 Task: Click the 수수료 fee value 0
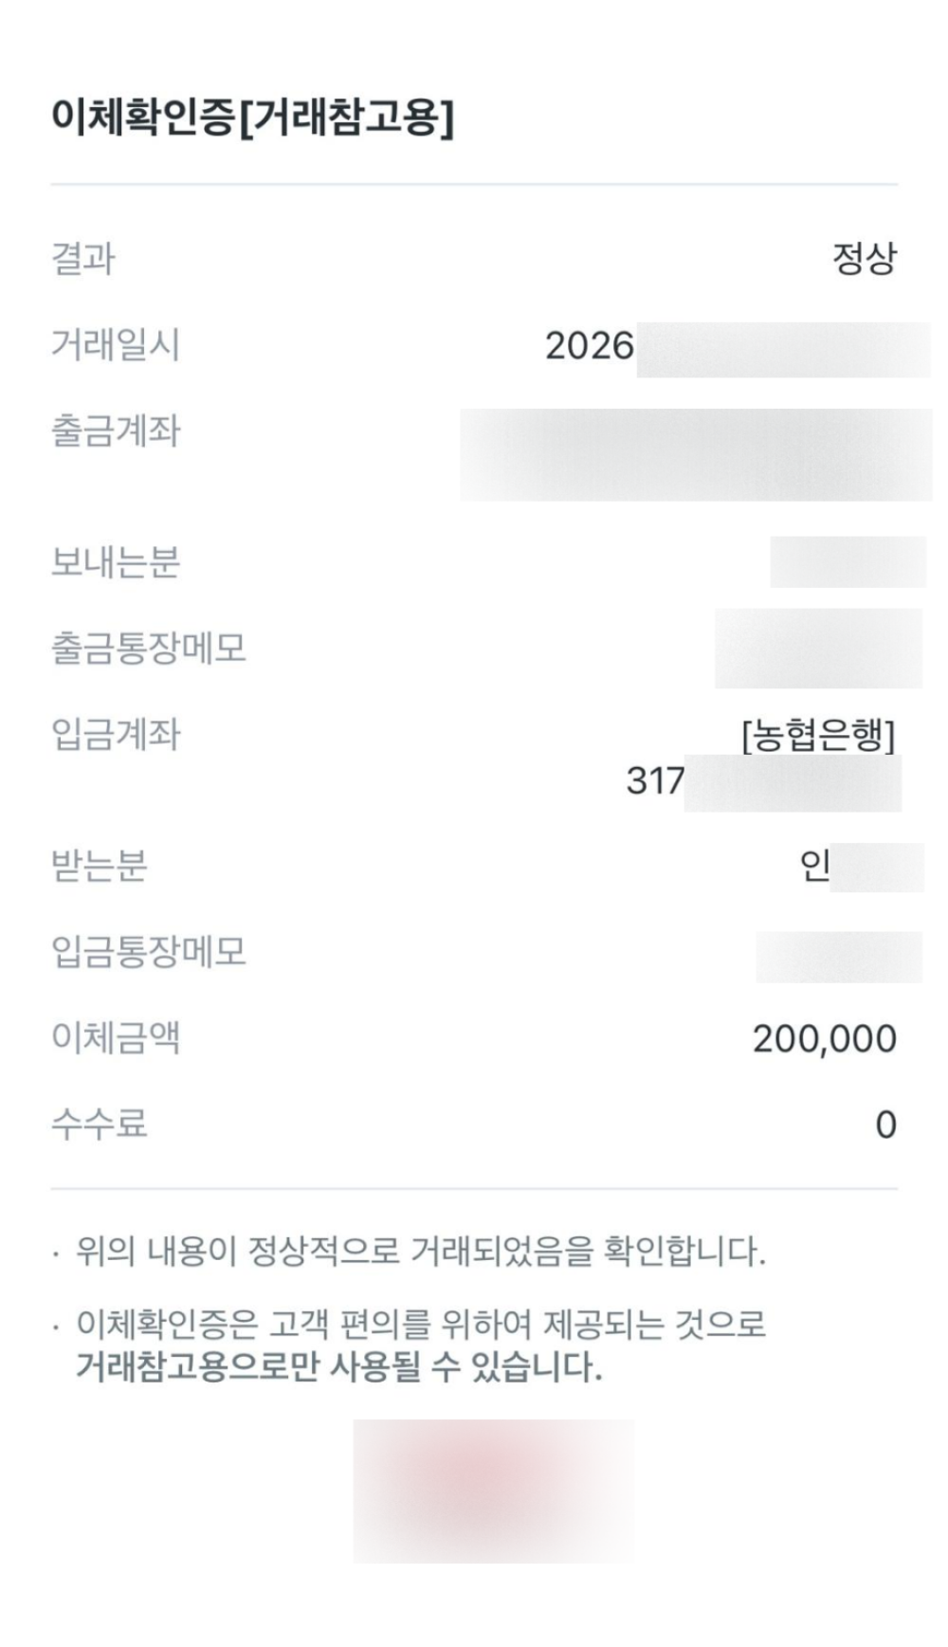click(x=885, y=1125)
